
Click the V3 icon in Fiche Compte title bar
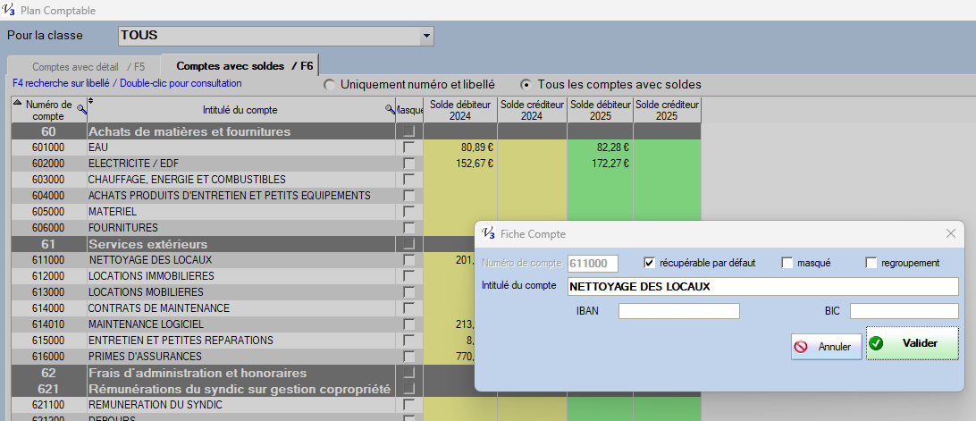488,233
